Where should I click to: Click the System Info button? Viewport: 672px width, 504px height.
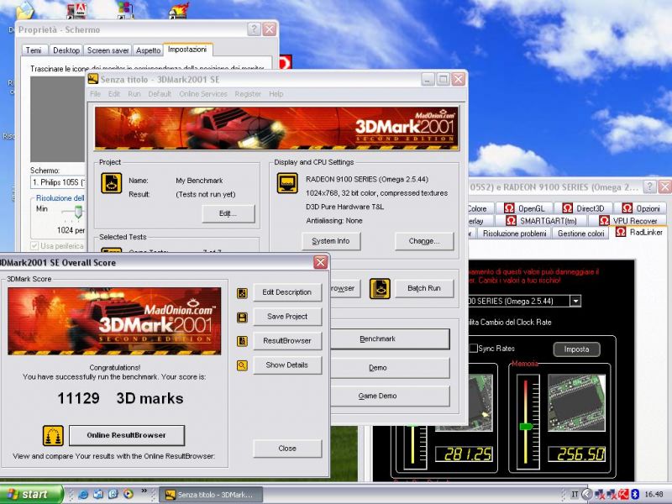[331, 241]
